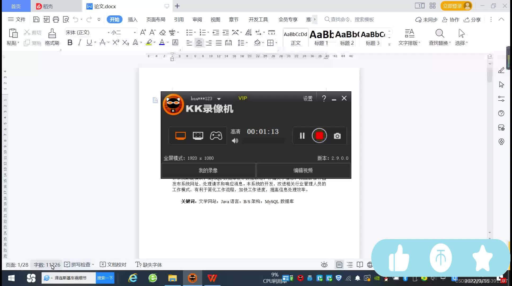Open the 文字排版 tool

(x=409, y=37)
